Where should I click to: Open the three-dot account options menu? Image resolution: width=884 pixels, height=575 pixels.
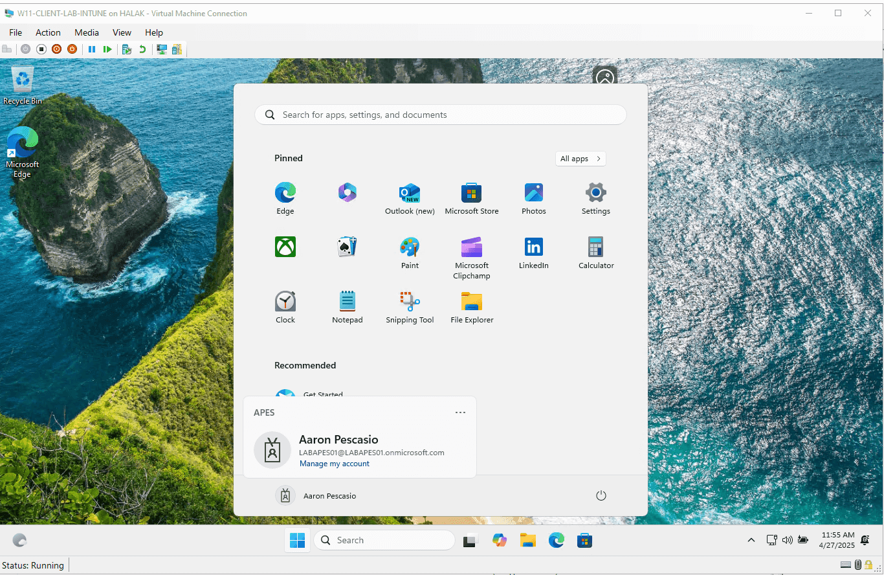point(460,412)
